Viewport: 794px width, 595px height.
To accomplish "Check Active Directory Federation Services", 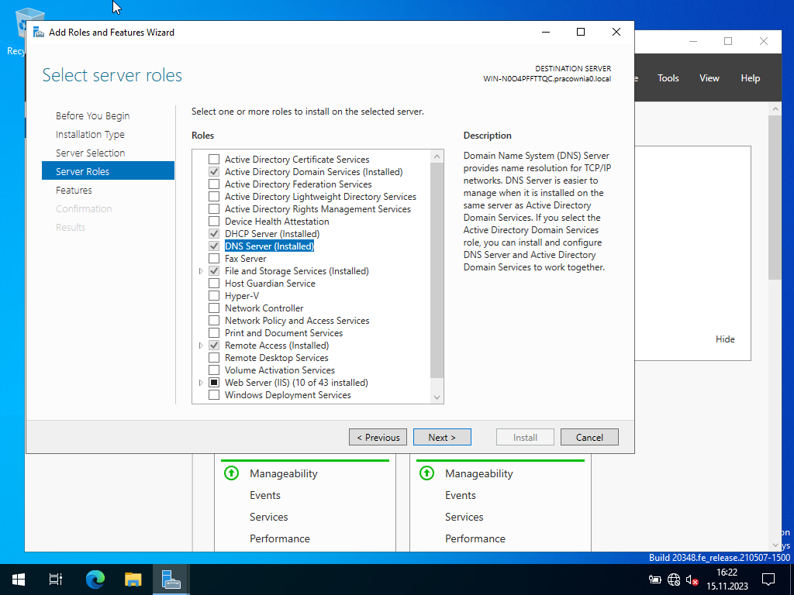I will [214, 184].
